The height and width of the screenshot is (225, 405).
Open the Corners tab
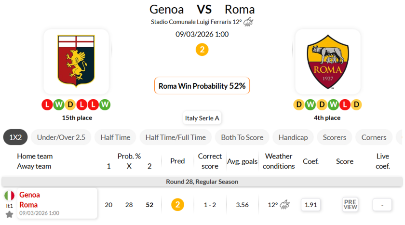[374, 137]
